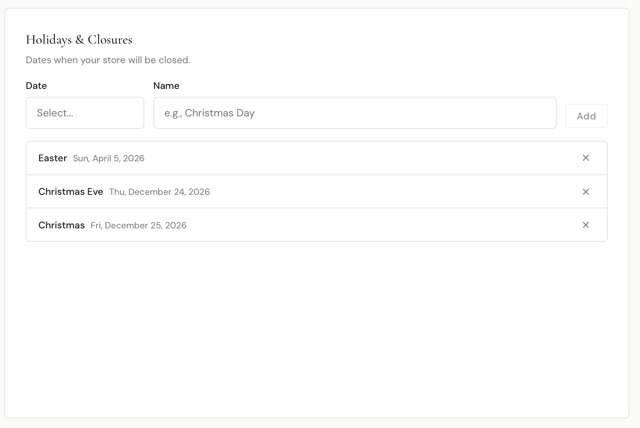
Task: Click the field showing e.g., Christmas Day
Action: pyautogui.click(x=355, y=113)
